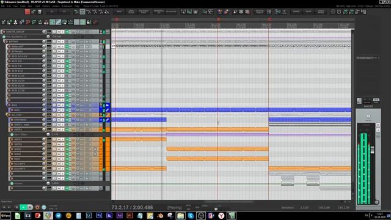This screenshot has width=391, height=220.
Task: Mute the MASTER_GROUP track
Action: (x=59, y=32)
